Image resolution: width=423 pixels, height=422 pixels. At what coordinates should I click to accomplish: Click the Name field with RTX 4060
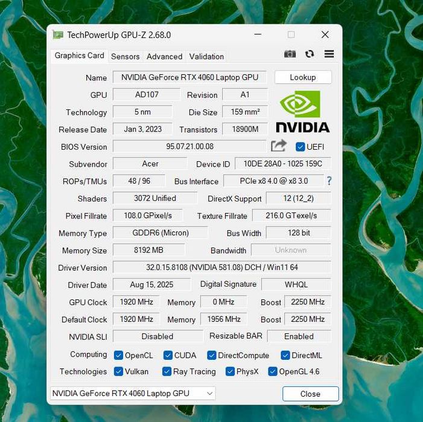coord(189,77)
